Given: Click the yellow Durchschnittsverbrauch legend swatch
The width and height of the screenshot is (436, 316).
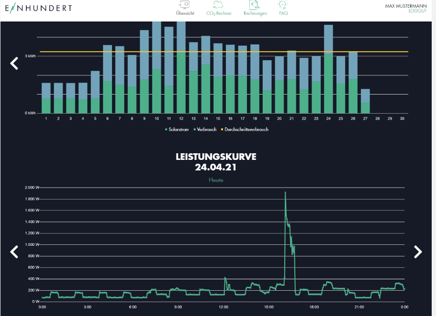Looking at the screenshot, I should [222, 129].
